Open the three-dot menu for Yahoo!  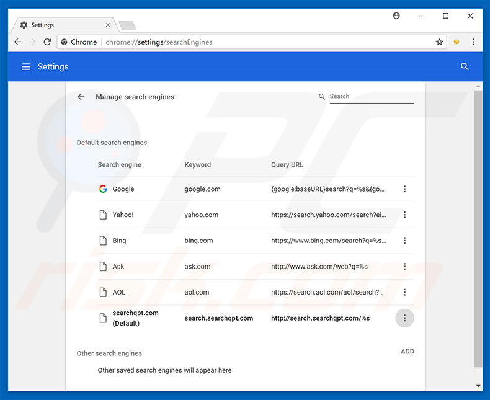click(404, 215)
